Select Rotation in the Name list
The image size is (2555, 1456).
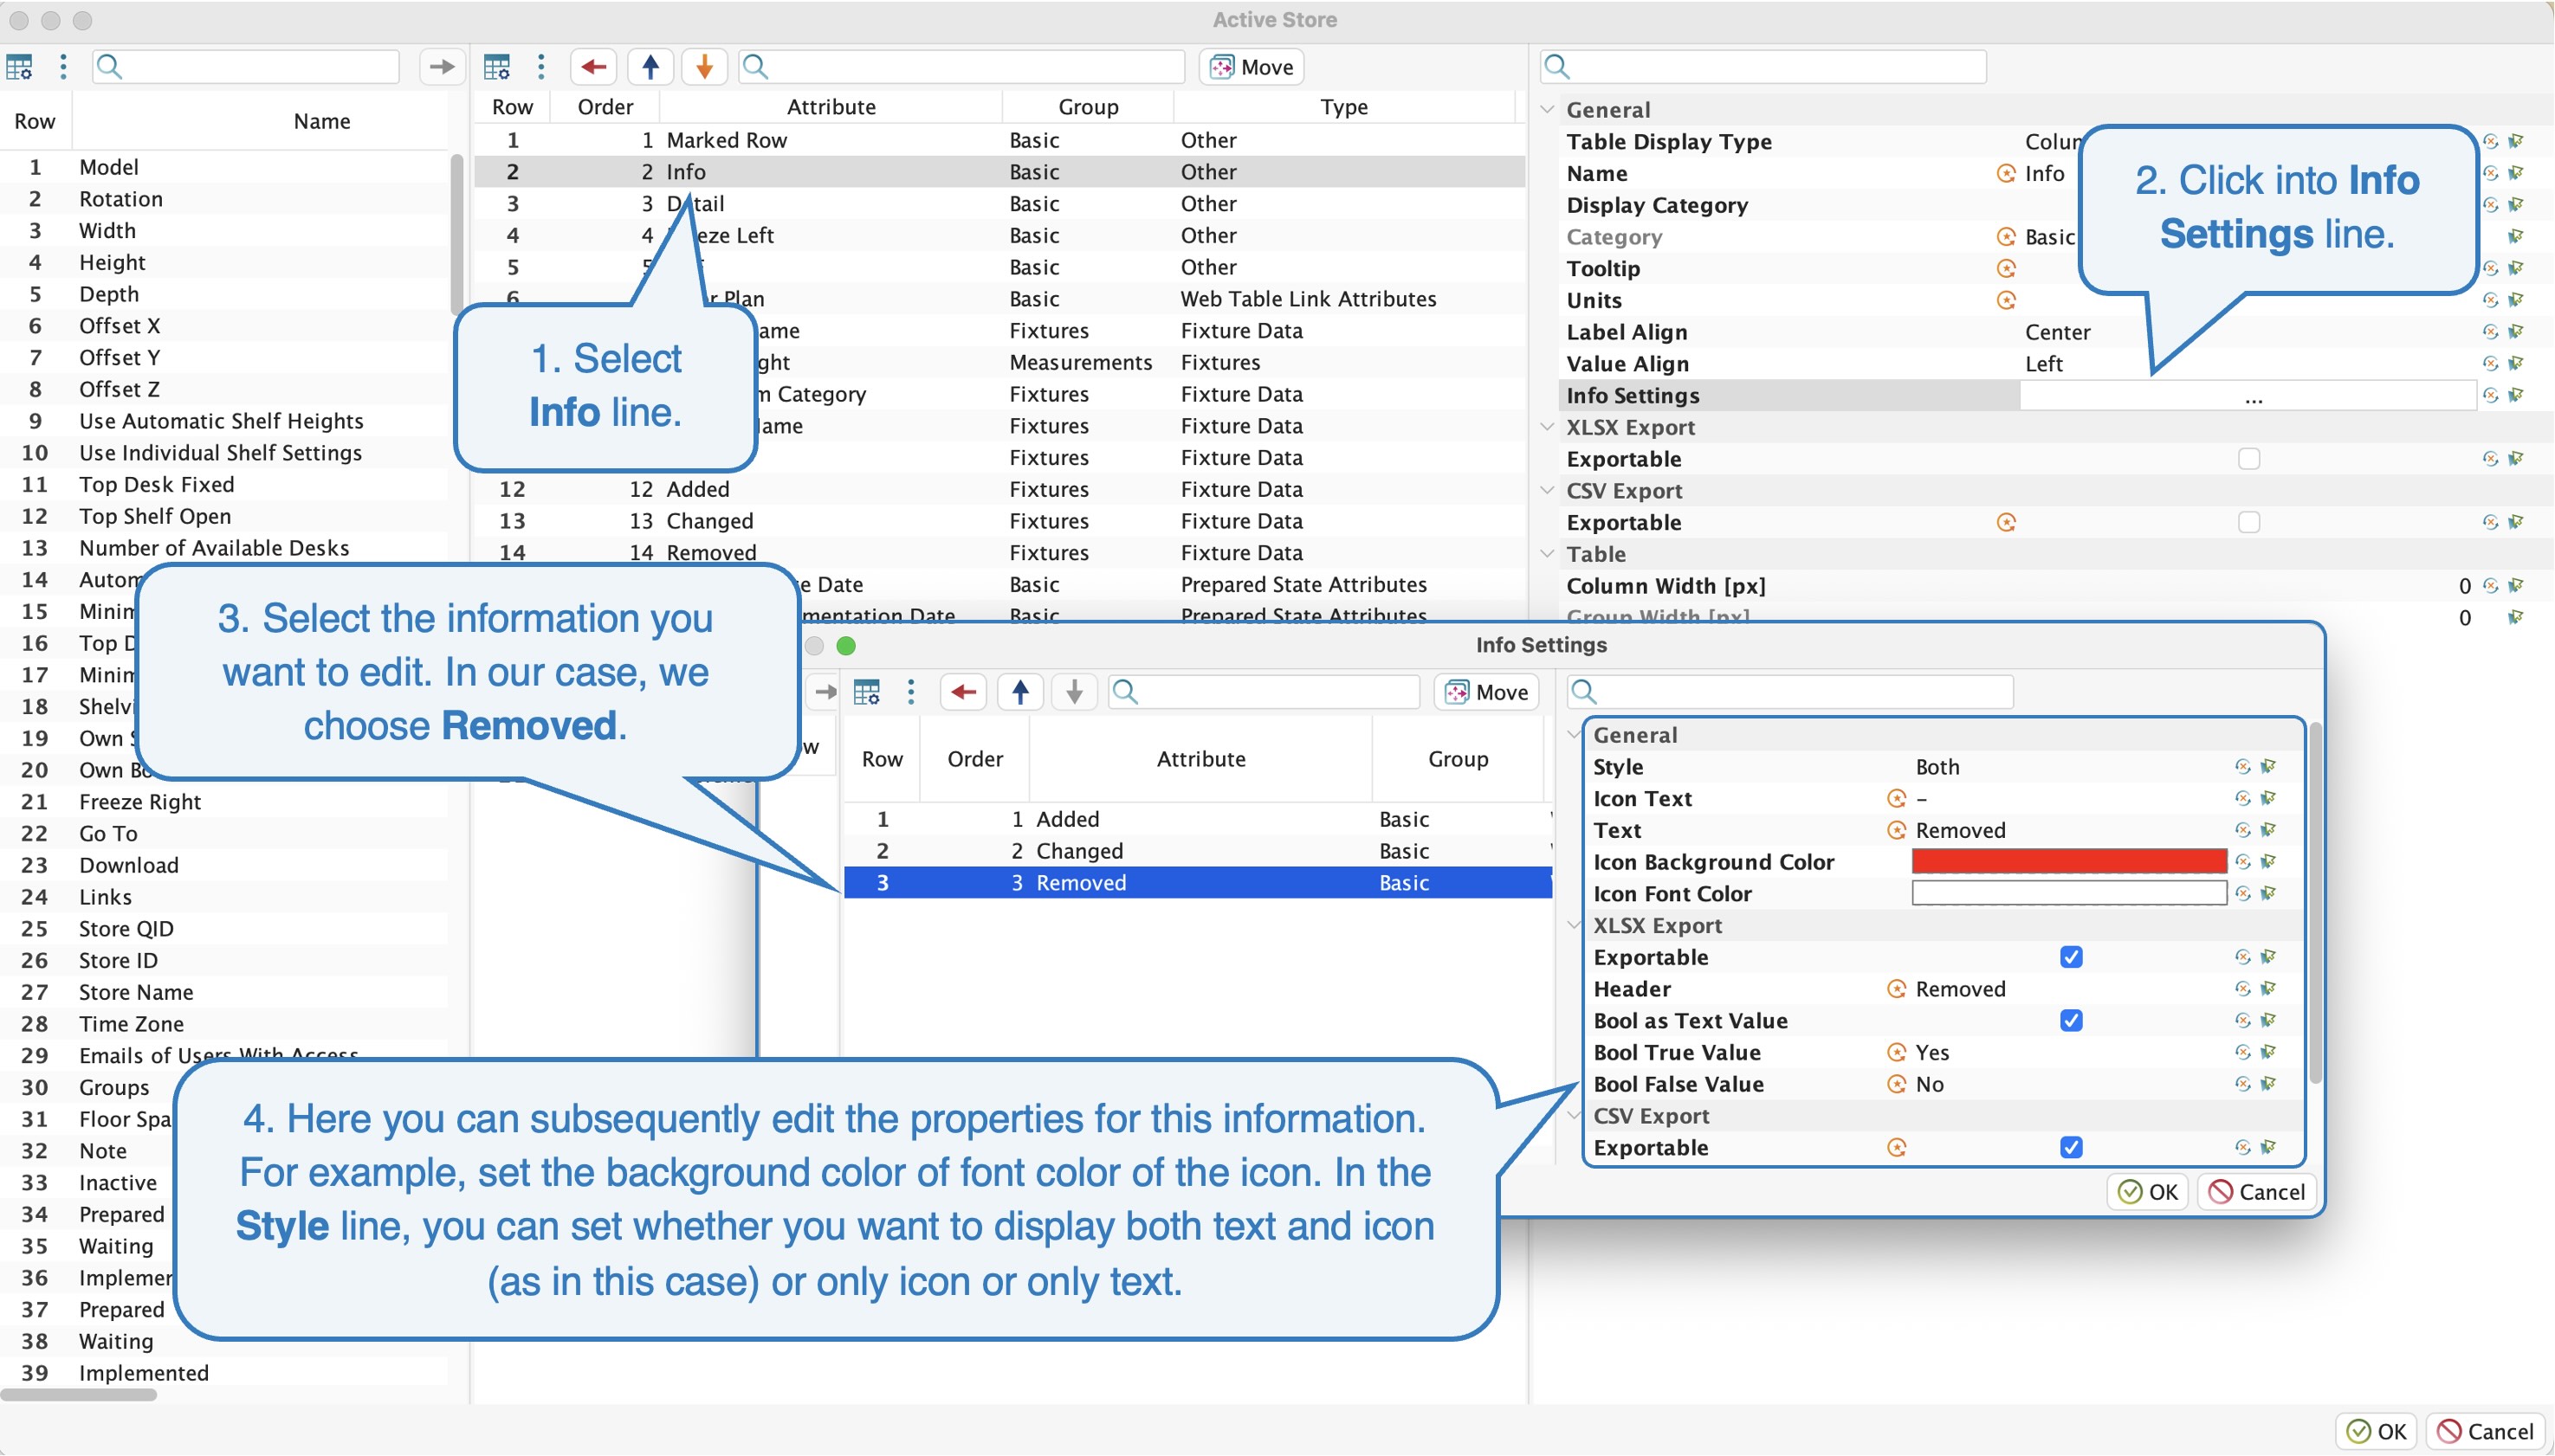(225, 199)
